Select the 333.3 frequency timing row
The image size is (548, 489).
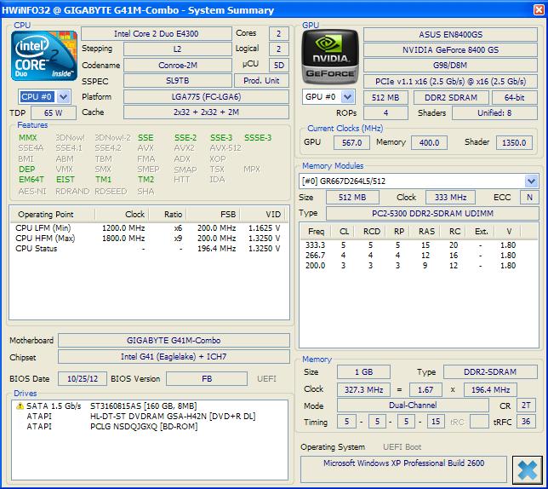coord(419,245)
